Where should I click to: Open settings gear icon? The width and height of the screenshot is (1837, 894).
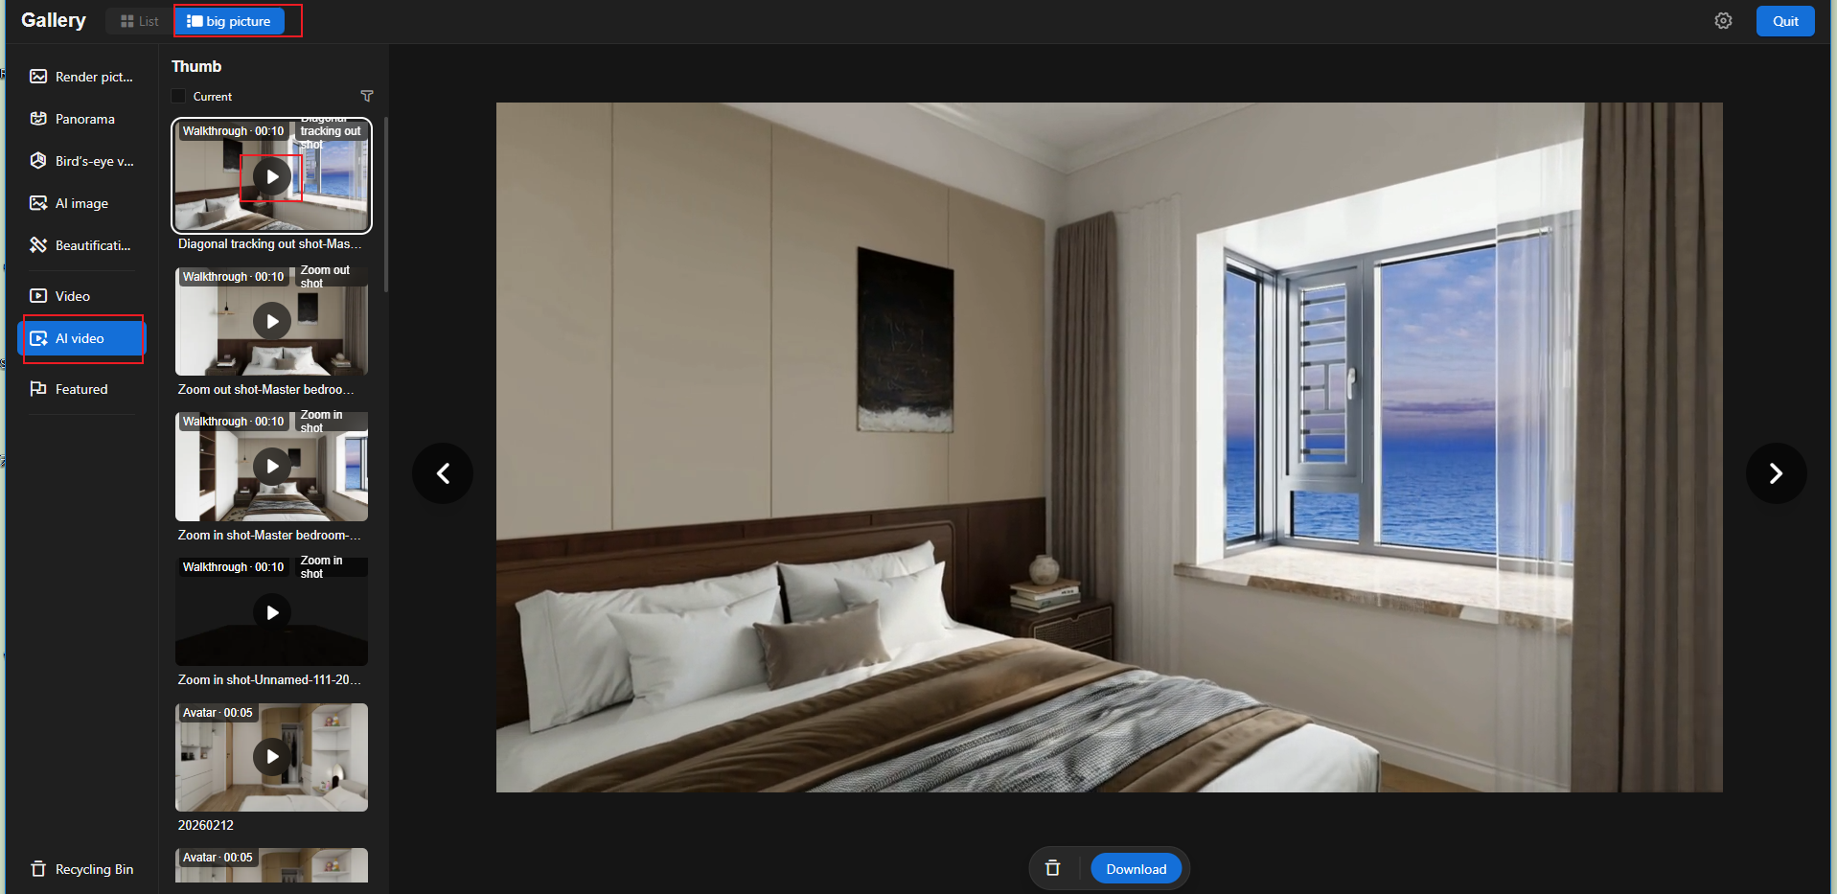[1723, 21]
